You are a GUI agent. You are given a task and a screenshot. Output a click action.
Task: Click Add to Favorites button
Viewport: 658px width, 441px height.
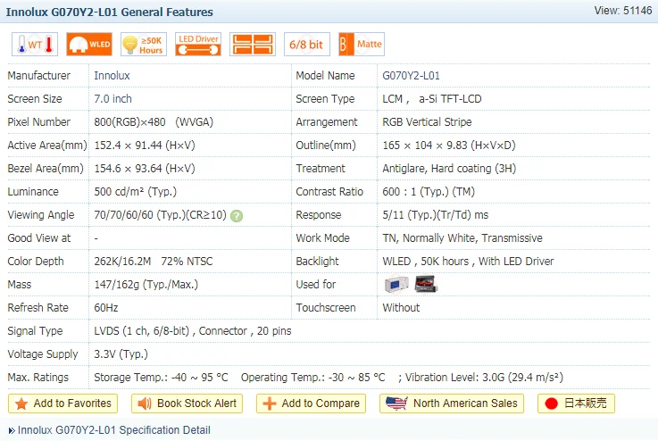(x=63, y=404)
